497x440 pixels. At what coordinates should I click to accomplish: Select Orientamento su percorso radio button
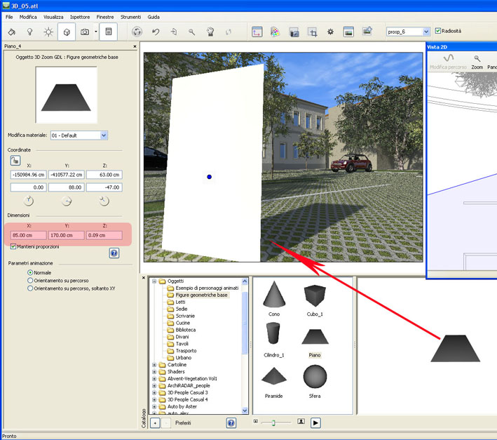[30, 280]
